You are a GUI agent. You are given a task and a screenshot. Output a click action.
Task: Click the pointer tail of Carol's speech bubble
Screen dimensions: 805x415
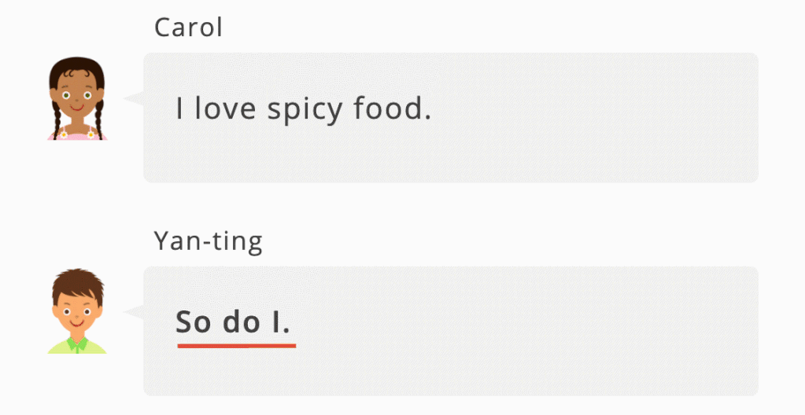click(x=134, y=98)
